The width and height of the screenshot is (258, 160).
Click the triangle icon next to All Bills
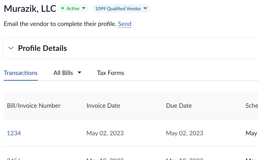(x=80, y=73)
